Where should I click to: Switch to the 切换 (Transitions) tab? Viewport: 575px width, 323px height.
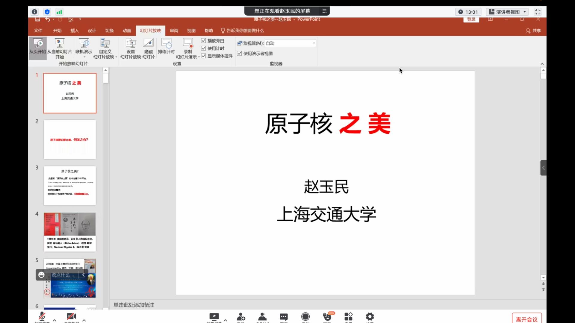(109, 31)
